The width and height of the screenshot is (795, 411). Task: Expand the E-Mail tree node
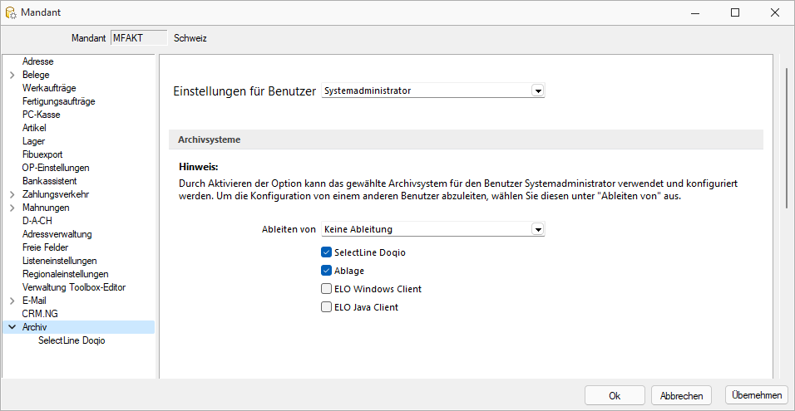coord(12,301)
